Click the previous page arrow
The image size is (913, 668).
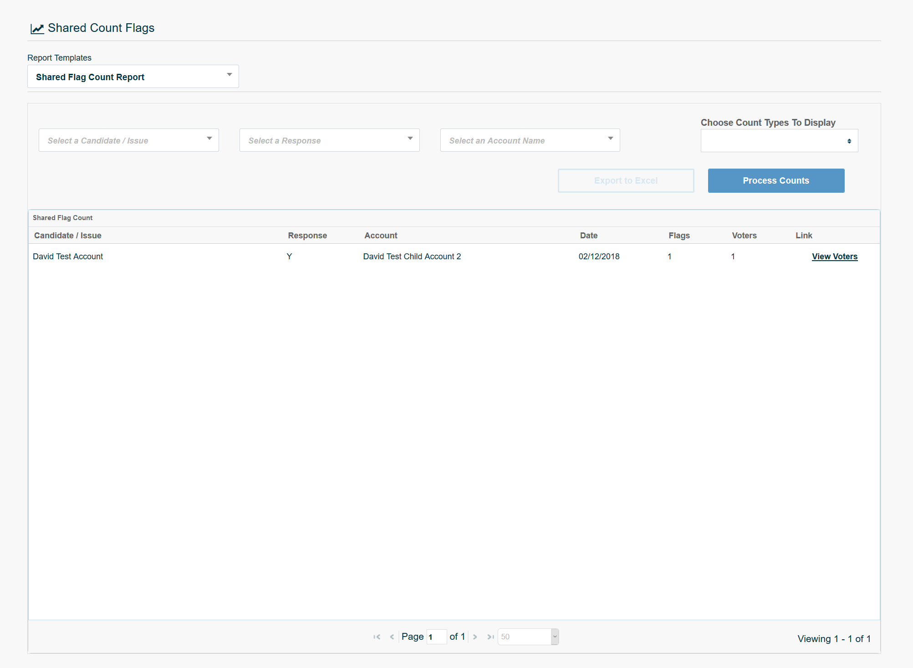(x=392, y=637)
